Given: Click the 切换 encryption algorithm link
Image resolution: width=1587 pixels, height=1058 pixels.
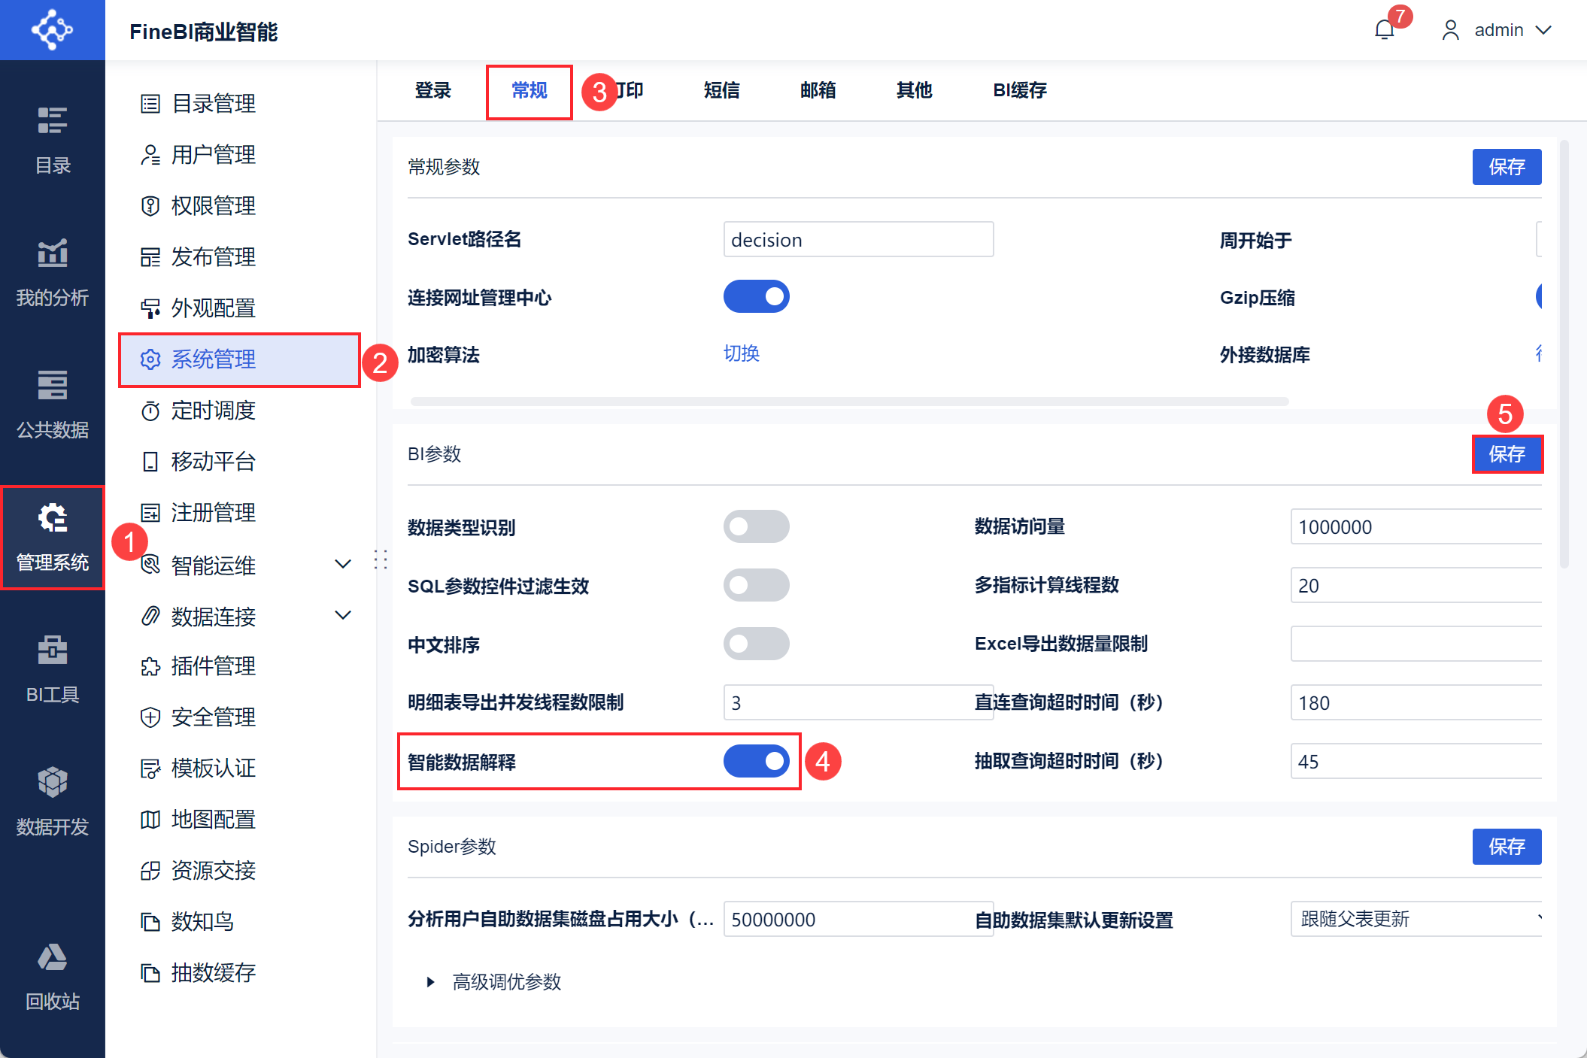Looking at the screenshot, I should (x=742, y=353).
